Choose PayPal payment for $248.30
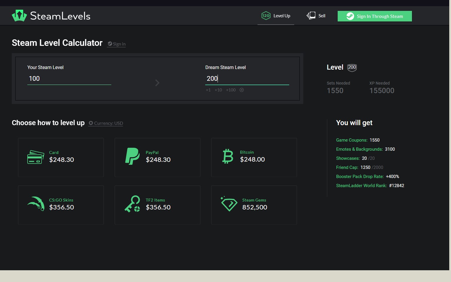 click(157, 157)
